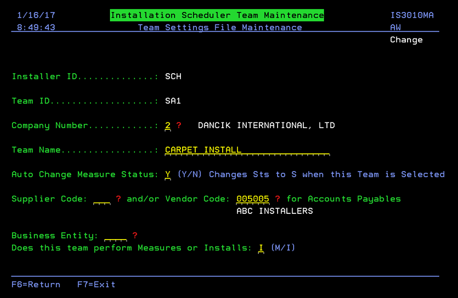
Task: Click the DANCIK INTERNATIONAL, LTD company name
Action: pos(266,126)
